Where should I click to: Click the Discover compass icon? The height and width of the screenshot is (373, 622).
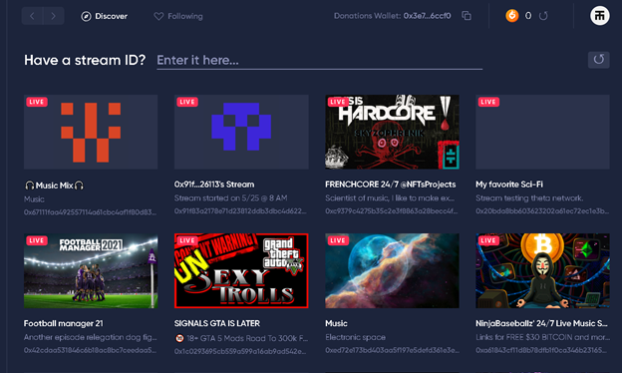pyautogui.click(x=86, y=16)
